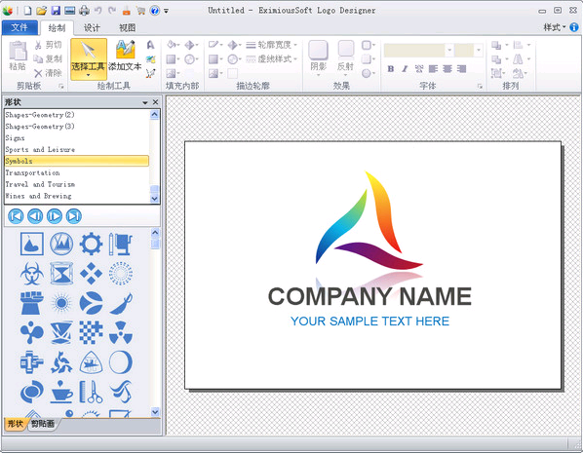583x454 pixels.
Task: Select the gear symbol shape
Action: [x=91, y=245]
